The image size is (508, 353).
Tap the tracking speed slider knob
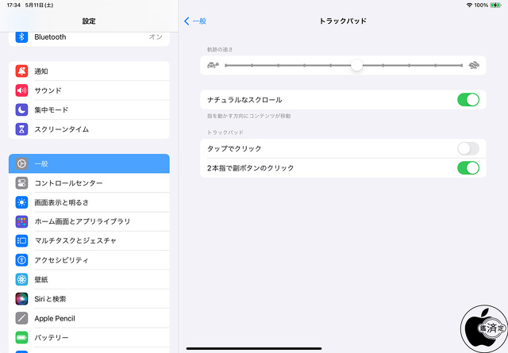pos(356,65)
